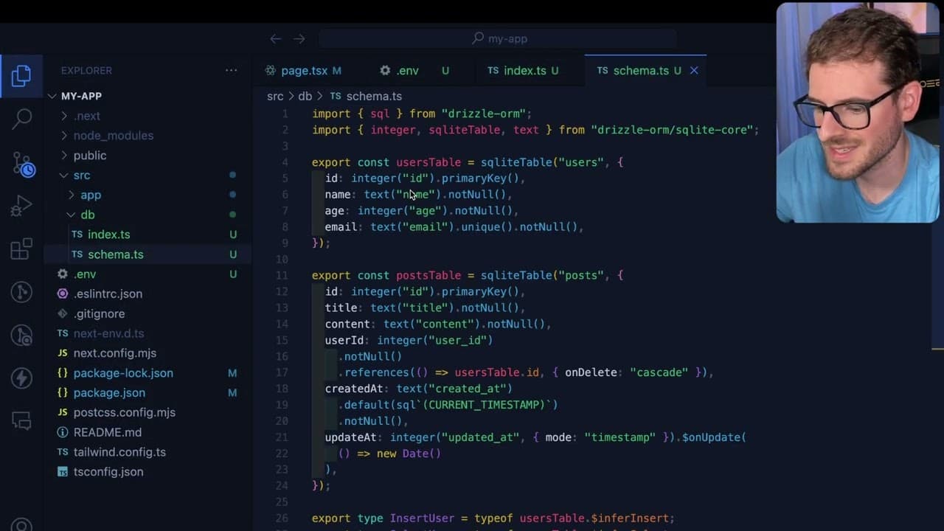Open Source Control view with pending badge
Screen dimensions: 944x531
coord(22,164)
